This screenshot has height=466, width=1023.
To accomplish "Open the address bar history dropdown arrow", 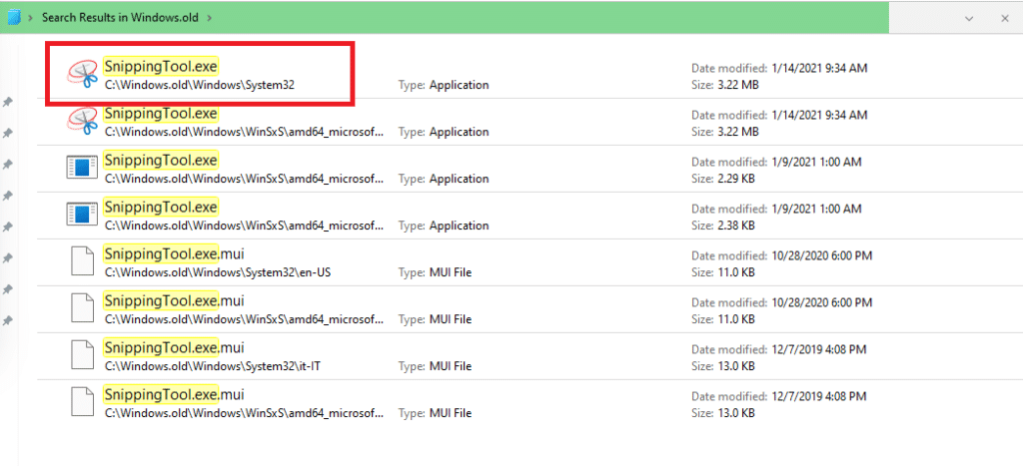I will click(x=969, y=18).
